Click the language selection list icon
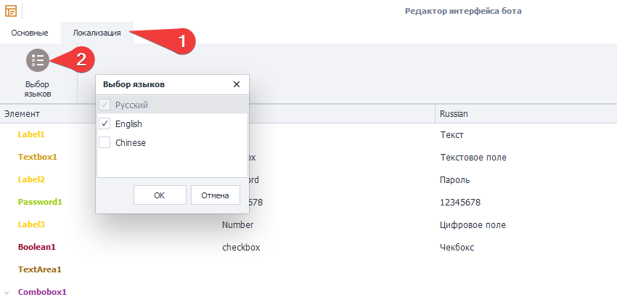The width and height of the screenshot is (617, 305). (38, 61)
